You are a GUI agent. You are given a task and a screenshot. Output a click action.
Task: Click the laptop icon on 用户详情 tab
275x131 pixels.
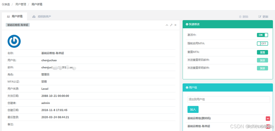8,17
